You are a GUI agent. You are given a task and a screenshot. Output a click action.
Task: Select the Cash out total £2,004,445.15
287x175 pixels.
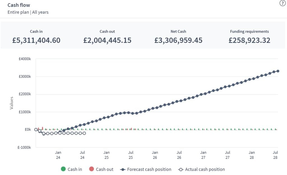[107, 40]
